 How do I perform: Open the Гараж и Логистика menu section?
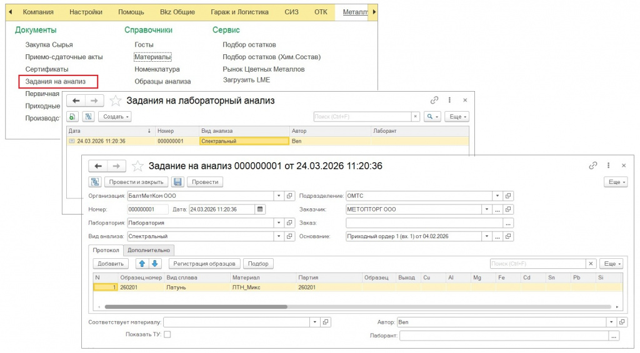239,12
